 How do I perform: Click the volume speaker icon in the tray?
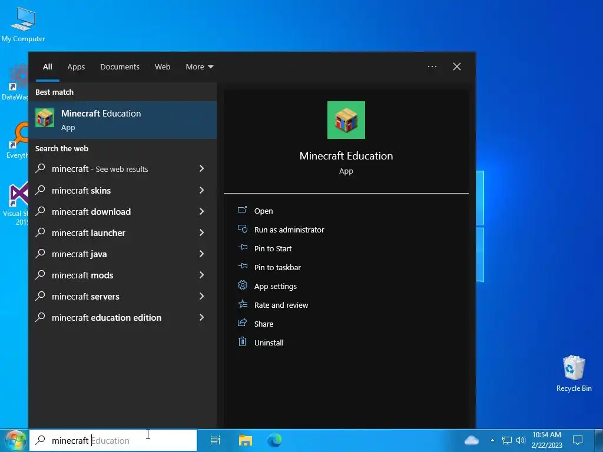click(x=521, y=440)
